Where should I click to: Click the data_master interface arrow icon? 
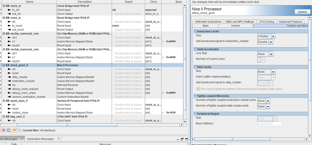pyautogui.click(x=9, y=77)
